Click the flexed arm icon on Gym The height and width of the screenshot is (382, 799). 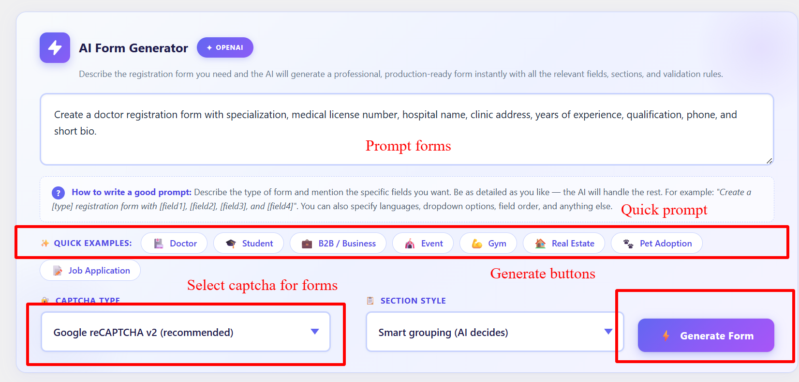pyautogui.click(x=477, y=243)
